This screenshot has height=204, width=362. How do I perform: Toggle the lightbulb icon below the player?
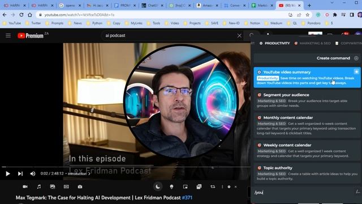[171, 186]
